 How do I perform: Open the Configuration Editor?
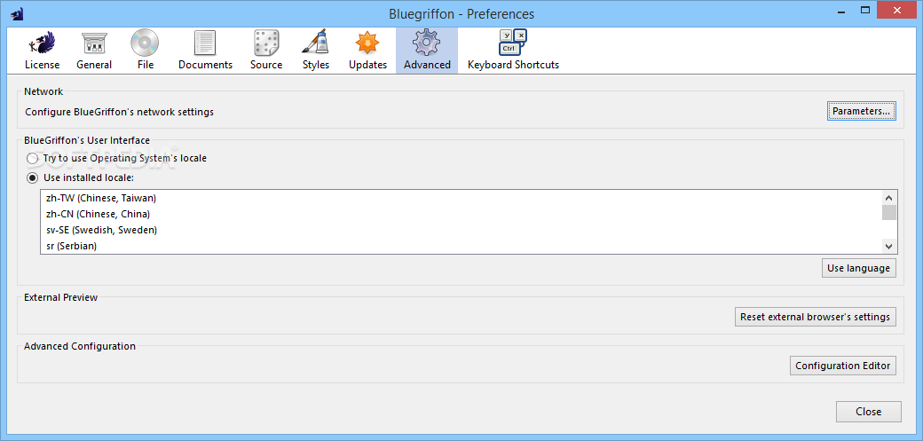tap(843, 366)
